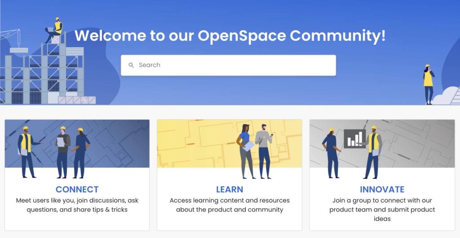Click the cloud illustration in banner corner
The image size is (460, 238).
(x=445, y=96)
